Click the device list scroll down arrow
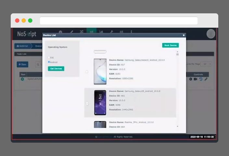The image size is (229, 156). [177, 126]
